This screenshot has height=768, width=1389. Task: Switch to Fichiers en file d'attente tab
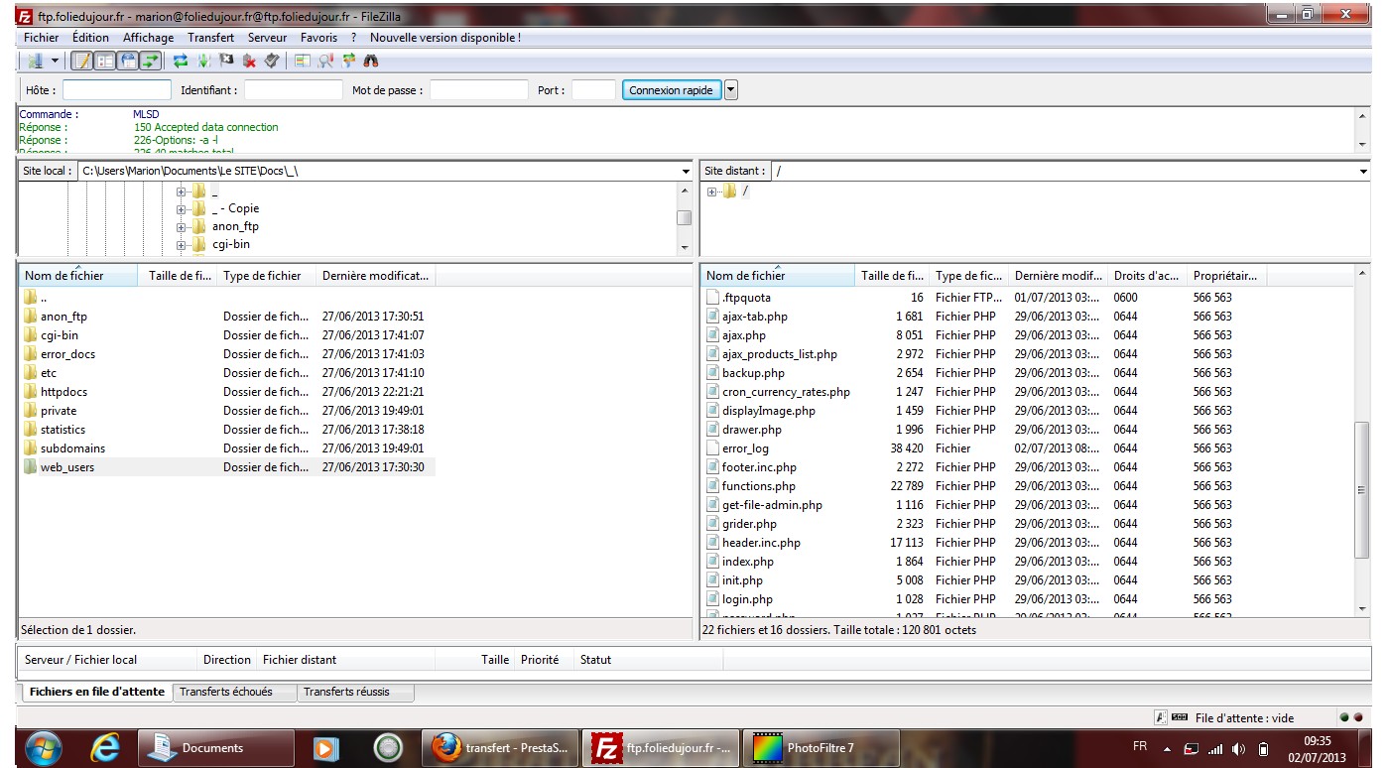point(96,692)
